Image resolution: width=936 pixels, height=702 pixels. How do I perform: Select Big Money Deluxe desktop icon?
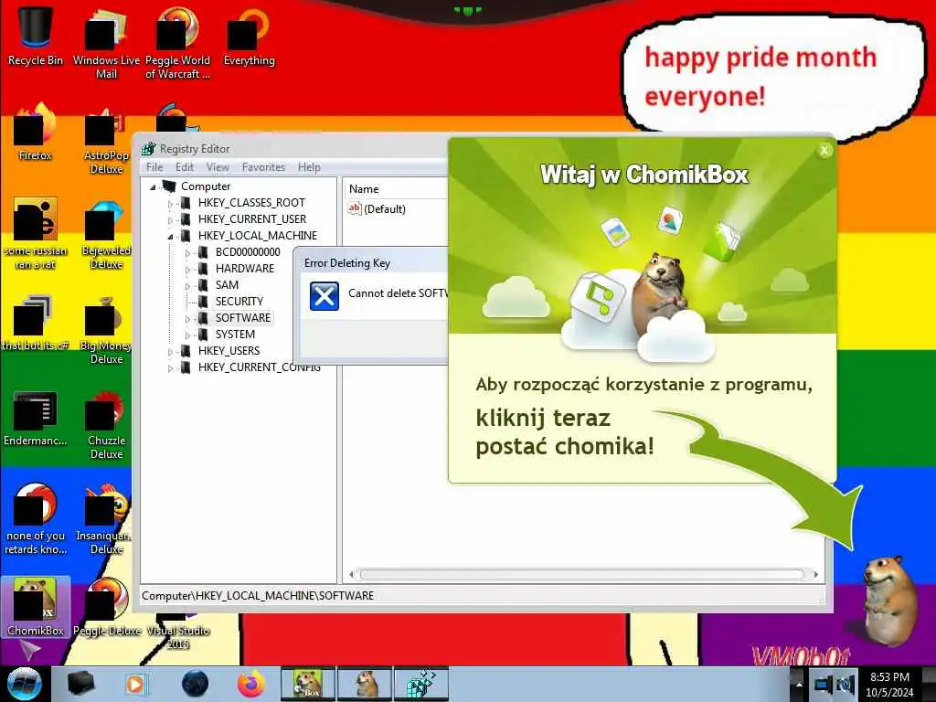point(106,330)
